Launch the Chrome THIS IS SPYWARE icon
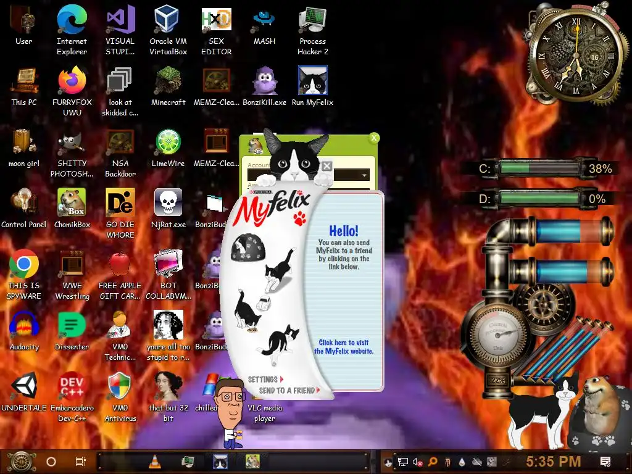 (x=24, y=264)
